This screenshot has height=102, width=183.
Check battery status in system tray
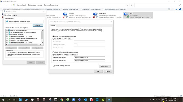153,100
